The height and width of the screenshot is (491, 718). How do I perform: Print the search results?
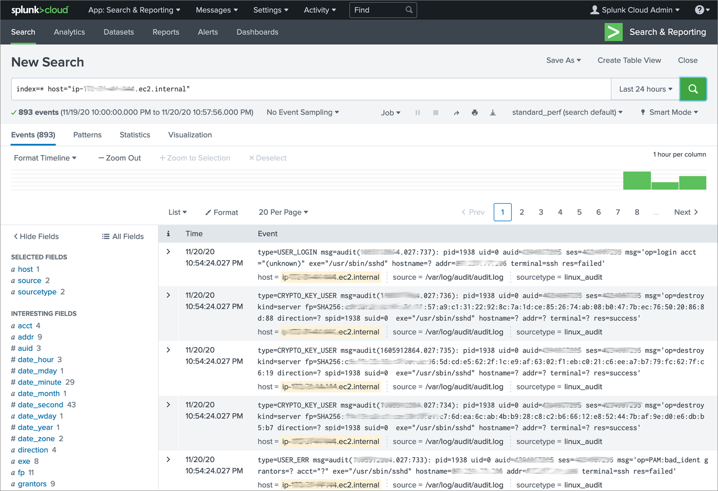475,112
